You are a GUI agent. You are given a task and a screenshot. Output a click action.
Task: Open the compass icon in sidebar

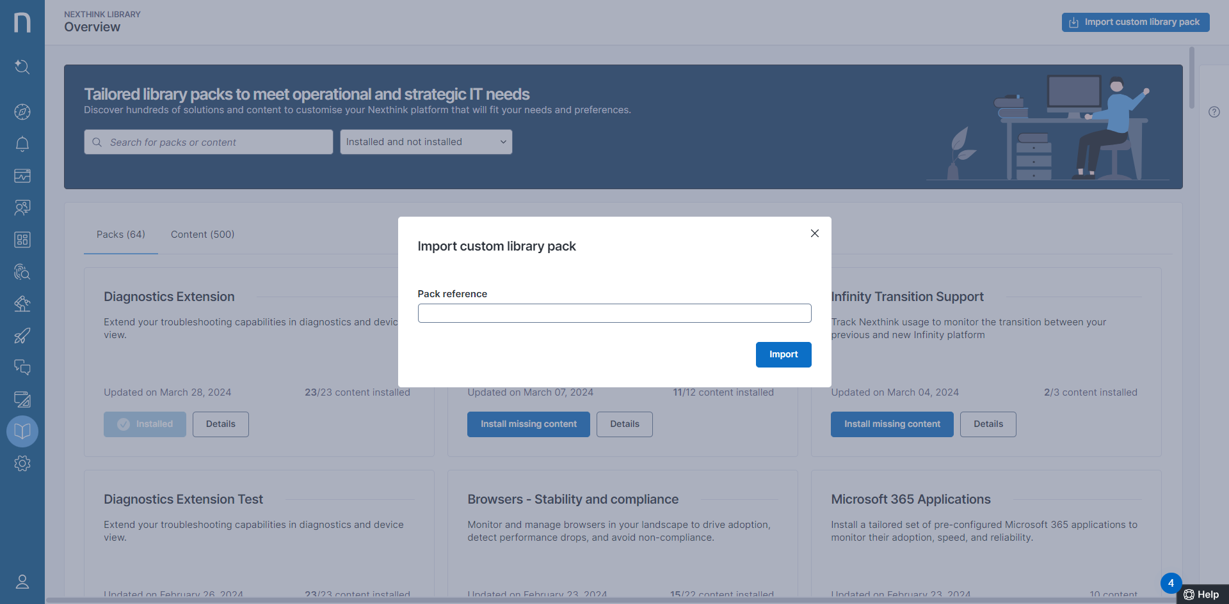[x=22, y=112]
